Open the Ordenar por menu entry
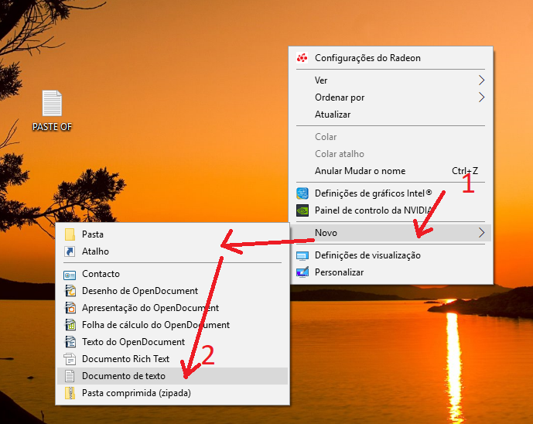The image size is (533, 424). 391,97
